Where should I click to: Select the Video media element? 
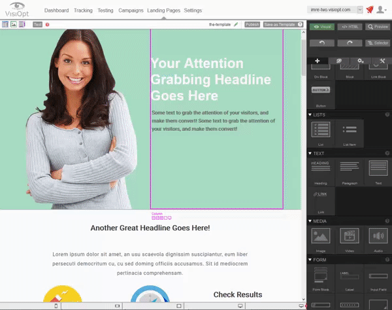350,236
